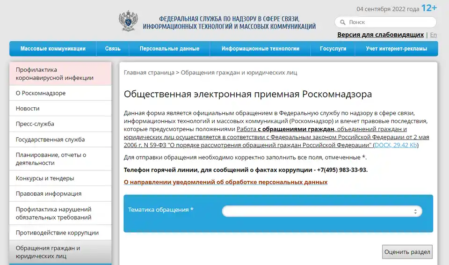This screenshot has width=449, height=265.
Task: Download the DOCX, 29.42 Kb file
Action: pyautogui.click(x=396, y=145)
